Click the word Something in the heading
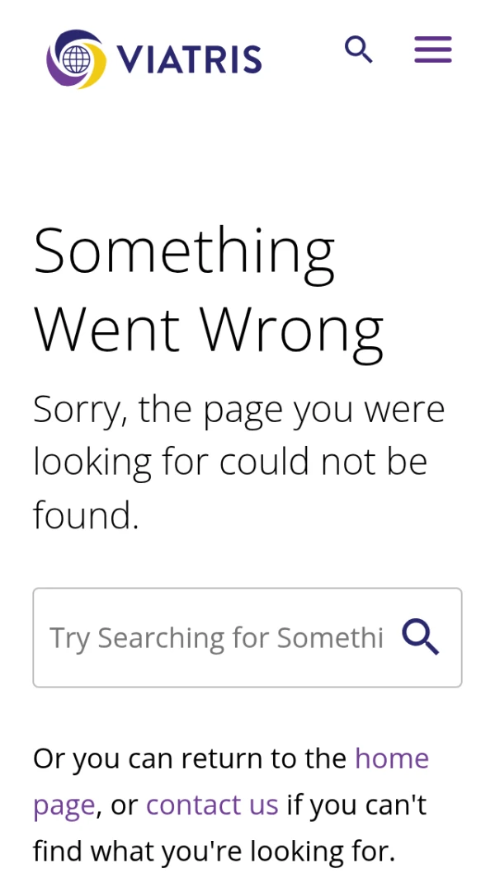 point(184,251)
